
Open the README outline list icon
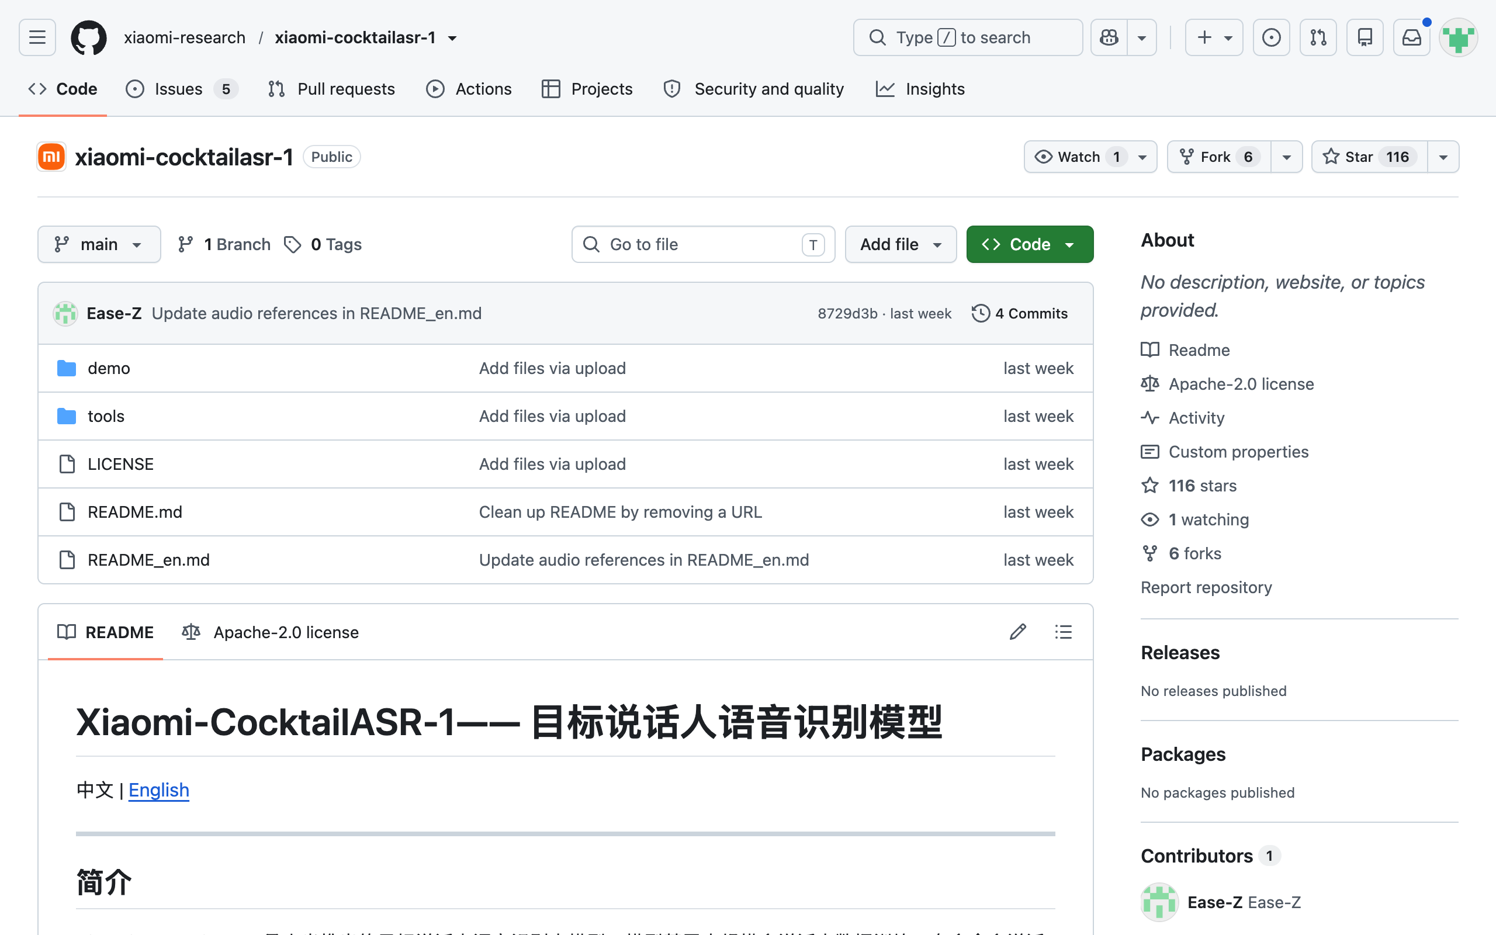pos(1064,632)
